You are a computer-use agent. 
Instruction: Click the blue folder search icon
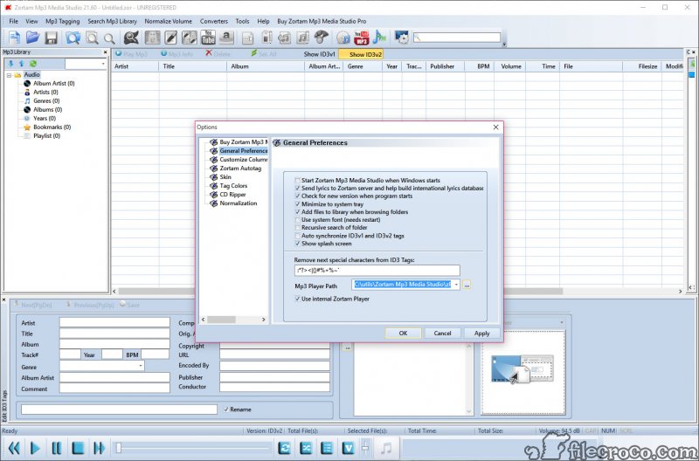(x=73, y=38)
